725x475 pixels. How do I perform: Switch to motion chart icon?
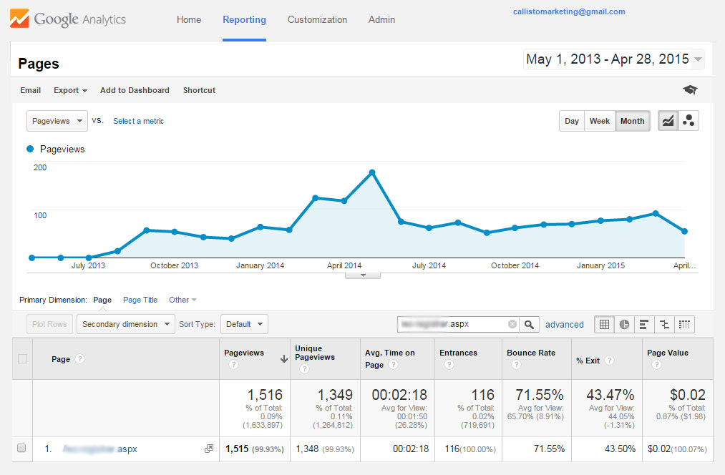coord(688,121)
